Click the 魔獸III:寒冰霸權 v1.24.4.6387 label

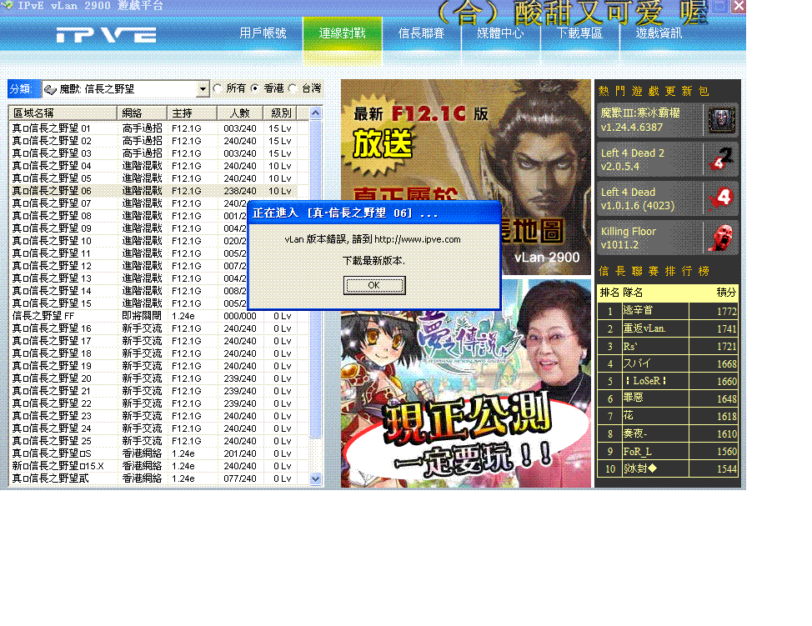(640, 120)
